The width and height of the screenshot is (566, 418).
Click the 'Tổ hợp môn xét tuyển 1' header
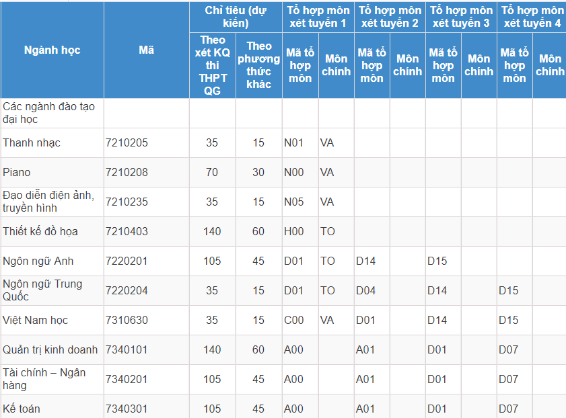[318, 17]
